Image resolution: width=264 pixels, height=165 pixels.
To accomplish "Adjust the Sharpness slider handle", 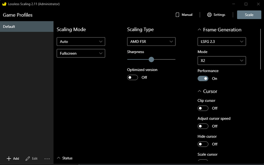I will click(151, 59).
